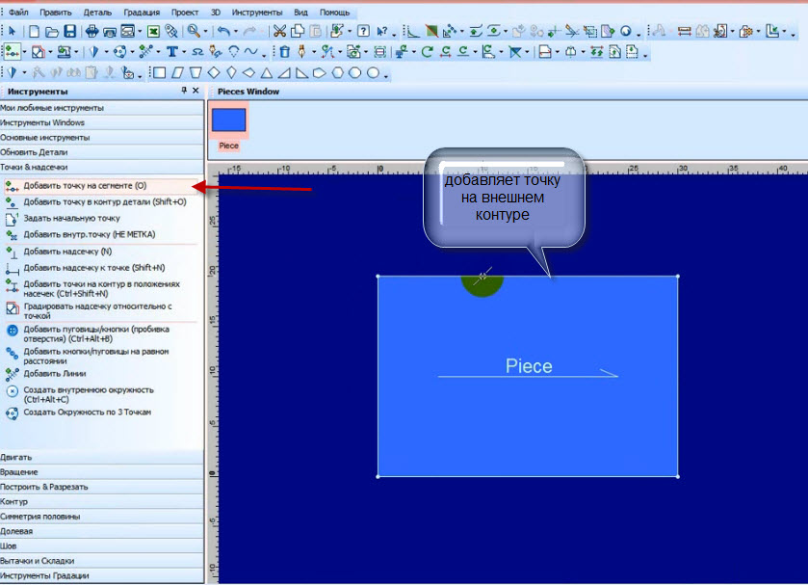Cut selection using the scissors icon

[x=279, y=32]
